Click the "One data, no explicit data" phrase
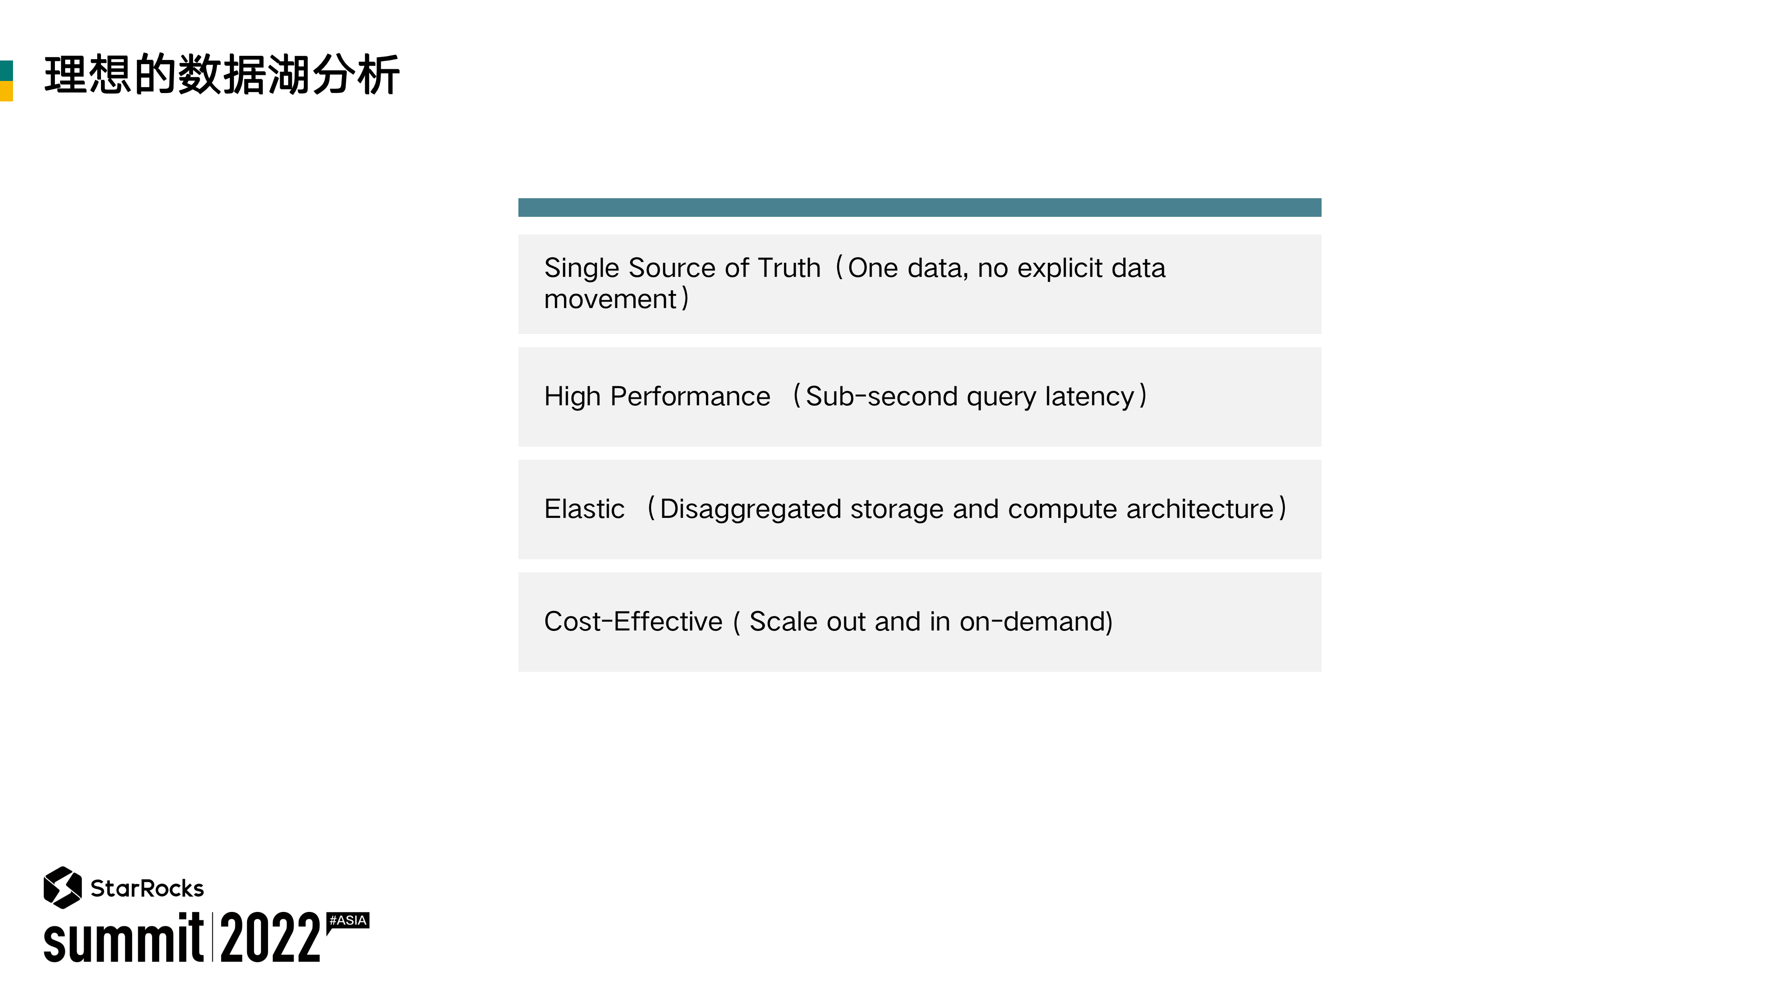Viewport: 1786px width, 1005px height. pyautogui.click(x=1006, y=268)
